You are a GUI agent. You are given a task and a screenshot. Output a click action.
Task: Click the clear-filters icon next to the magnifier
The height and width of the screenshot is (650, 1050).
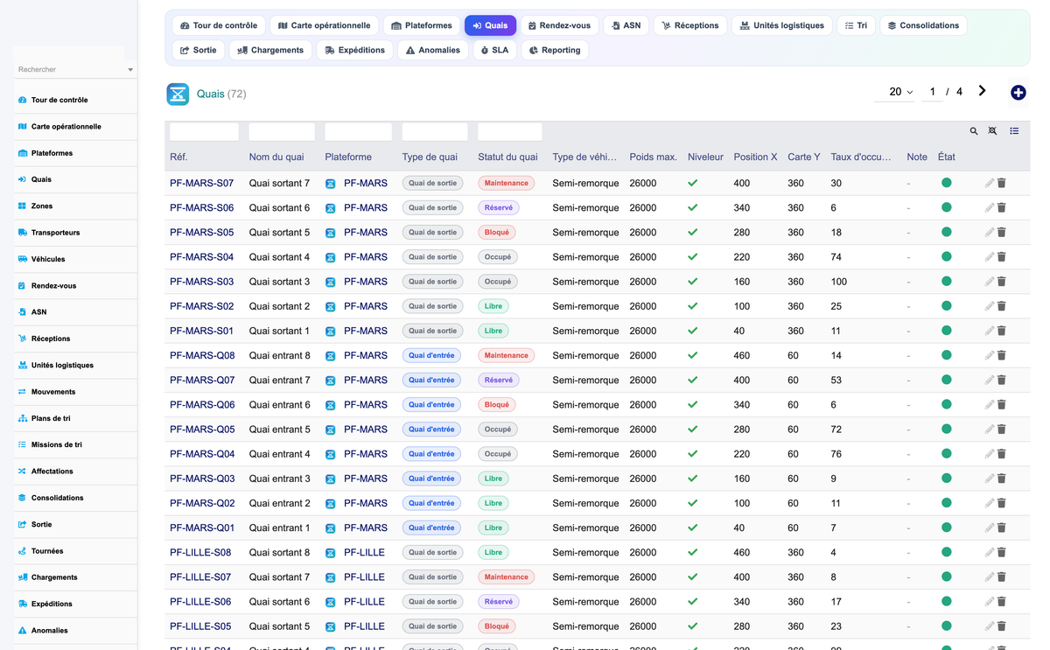point(992,131)
